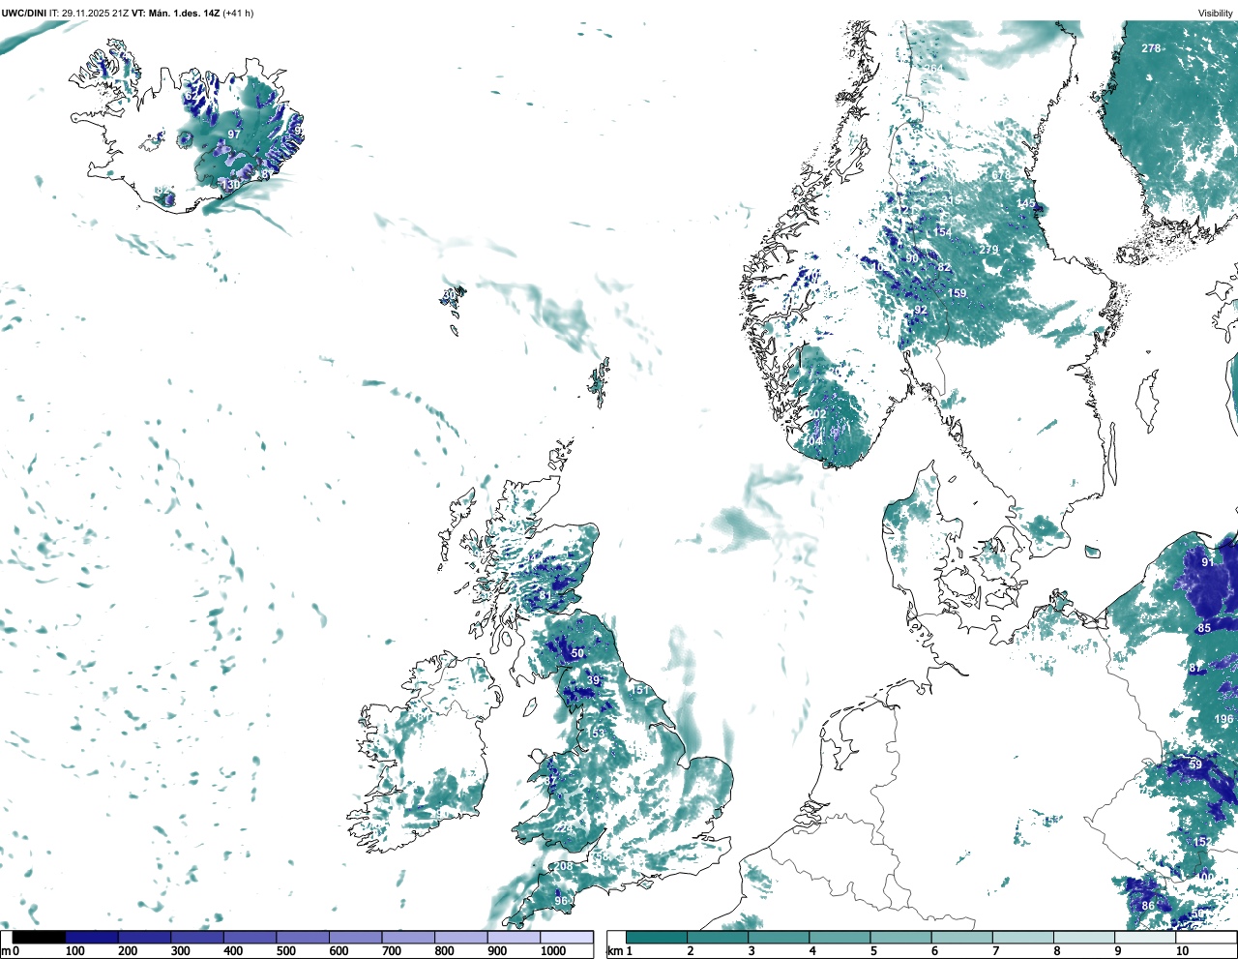1238x959 pixels.
Task: Select the 700–800 m lavender legend swatch
Action: point(408,937)
